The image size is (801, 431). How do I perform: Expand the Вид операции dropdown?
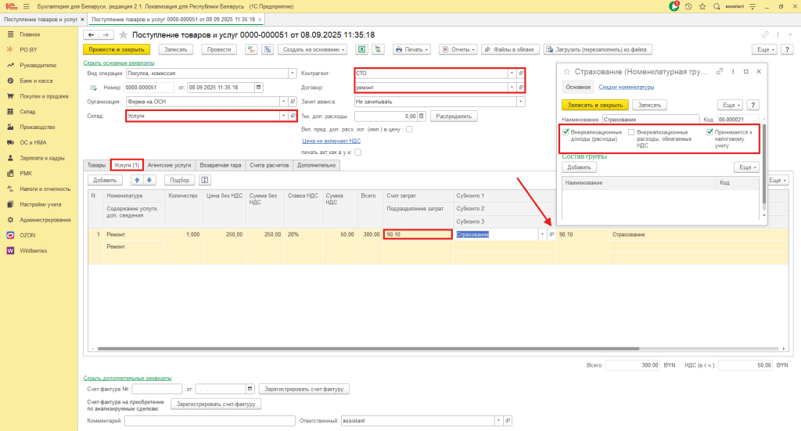click(x=293, y=73)
